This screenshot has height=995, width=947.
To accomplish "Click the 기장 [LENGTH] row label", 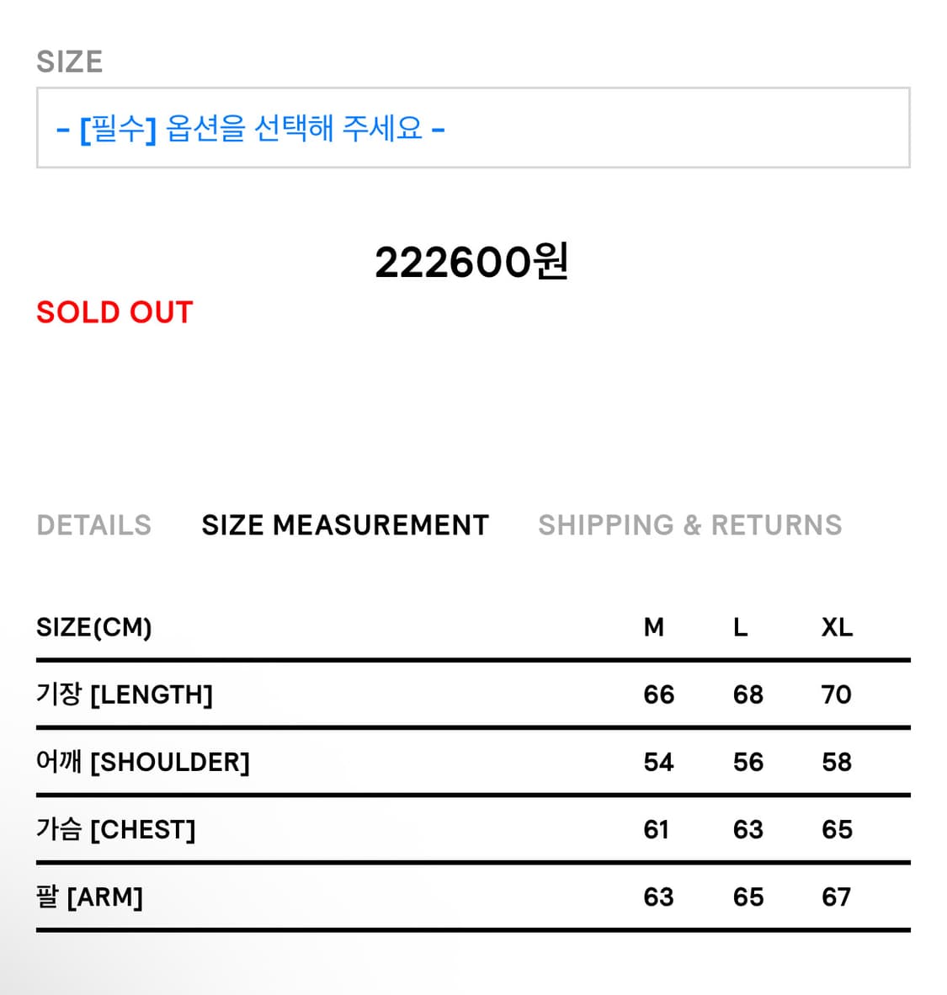I will coord(124,694).
